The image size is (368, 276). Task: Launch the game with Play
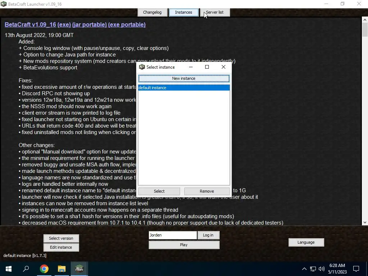pyautogui.click(x=184, y=245)
